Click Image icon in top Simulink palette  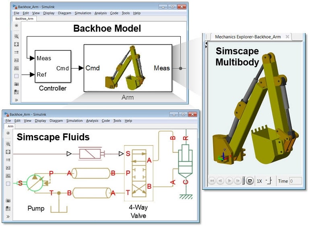pyautogui.click(x=17, y=68)
